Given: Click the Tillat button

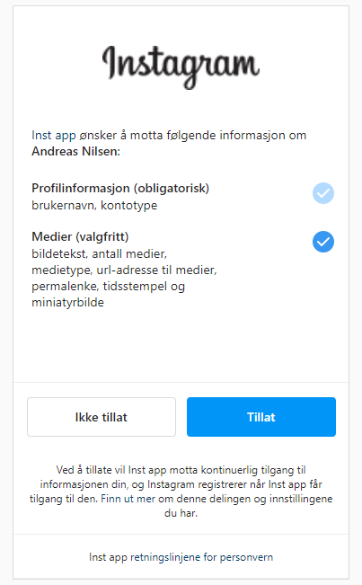Looking at the screenshot, I should click(x=261, y=417).
